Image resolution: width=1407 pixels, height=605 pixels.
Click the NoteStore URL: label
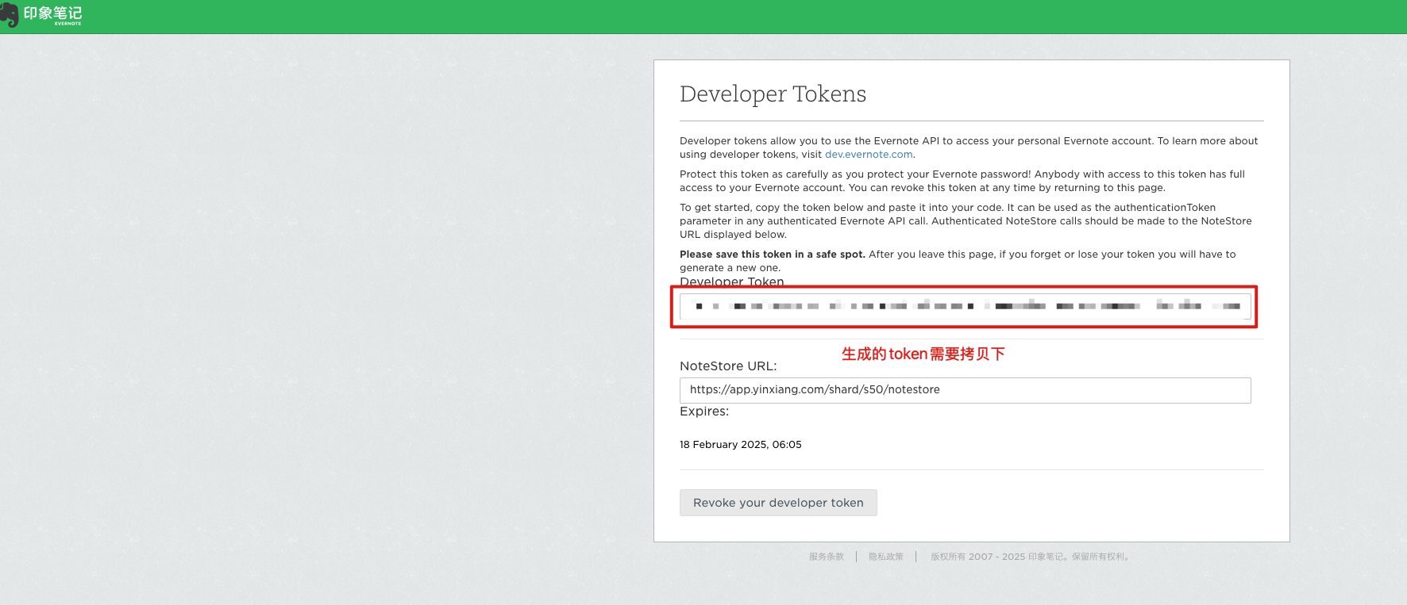(728, 366)
